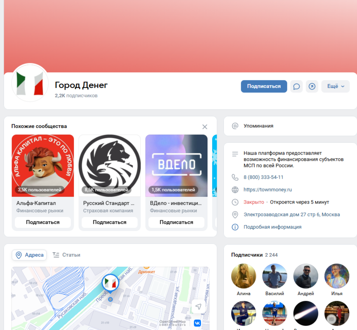Click the Город Денег map pin marker
Image resolution: width=357 pixels, height=330 pixels.
(110, 283)
